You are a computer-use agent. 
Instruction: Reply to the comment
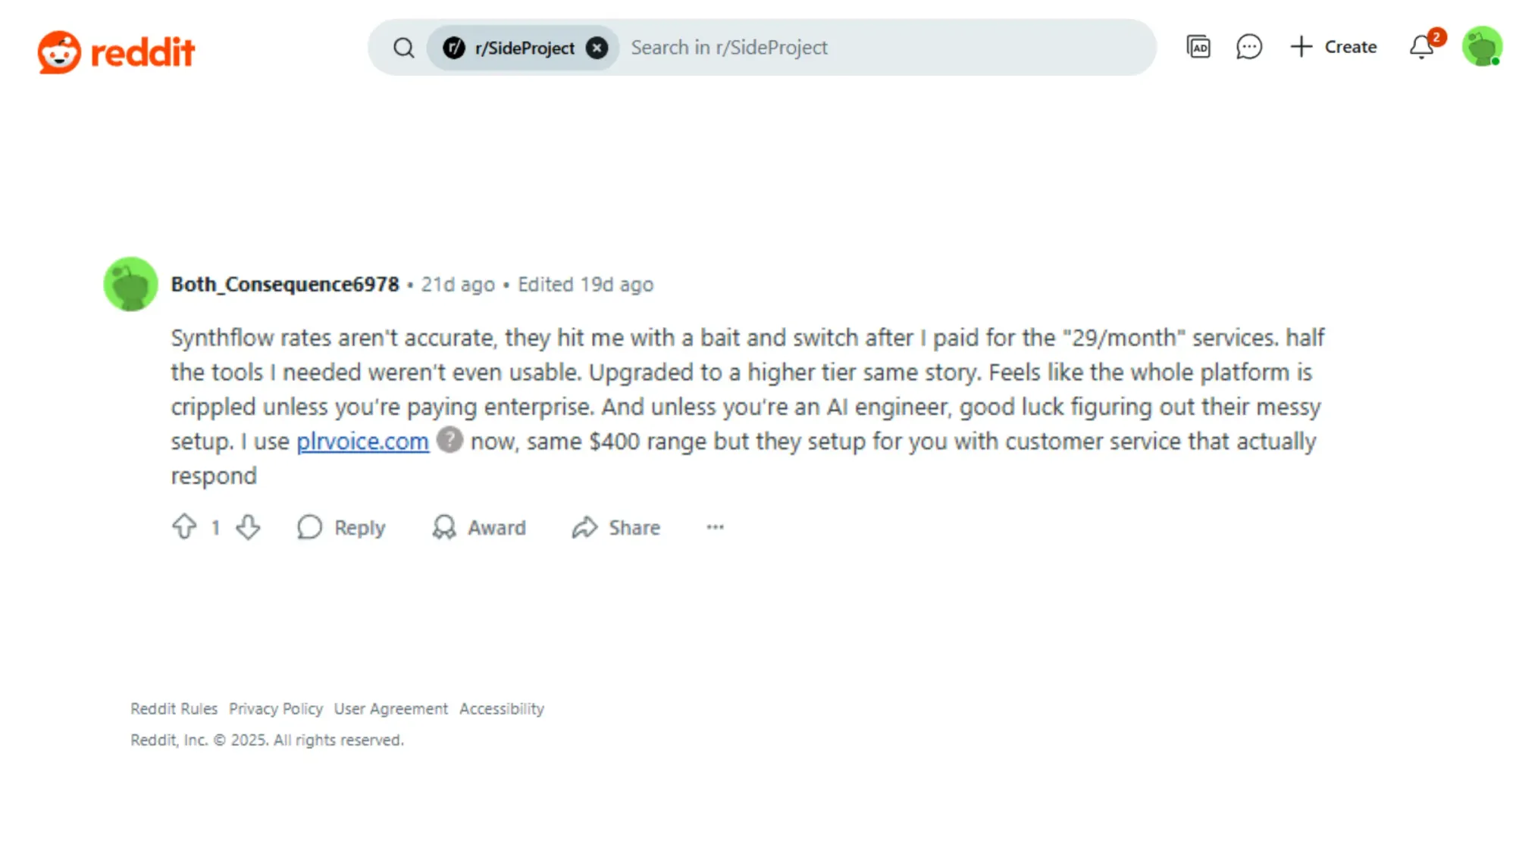340,527
